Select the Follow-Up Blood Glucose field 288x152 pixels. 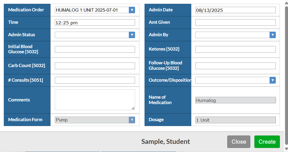[x=235, y=66]
